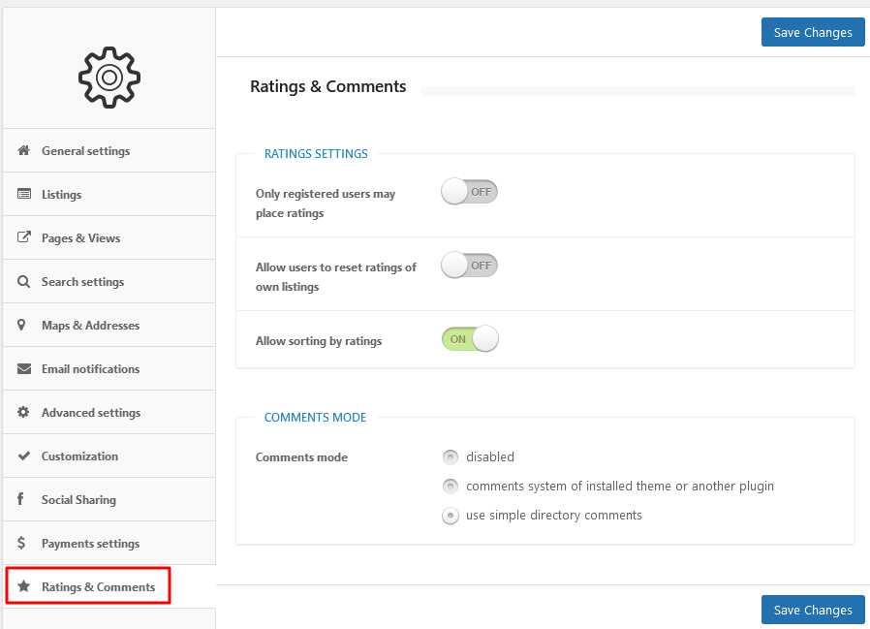Click the home icon beside General settings
Viewport: 870px width, 629px height.
coord(23,150)
